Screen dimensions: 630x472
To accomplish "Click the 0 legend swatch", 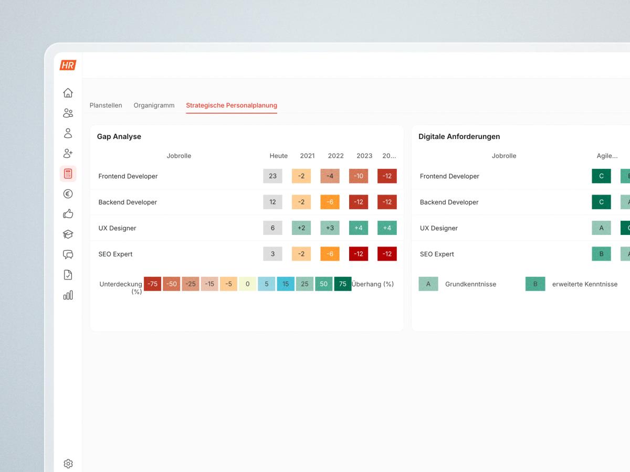I will click(247, 284).
